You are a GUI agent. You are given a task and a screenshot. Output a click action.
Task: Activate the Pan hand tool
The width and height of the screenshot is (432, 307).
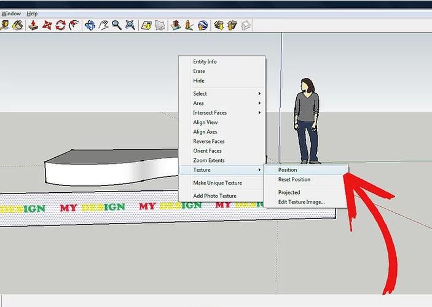[x=104, y=25]
